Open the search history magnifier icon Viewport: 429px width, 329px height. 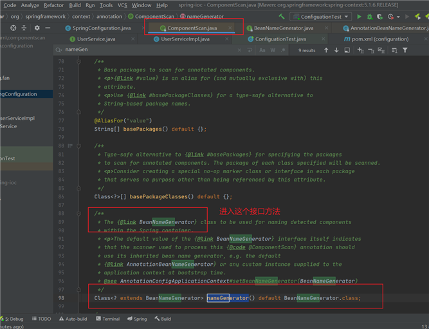pyautogui.click(x=59, y=50)
